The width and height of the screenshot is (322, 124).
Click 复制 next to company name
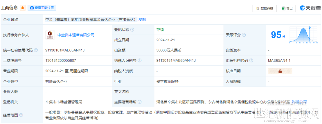tap(142, 19)
